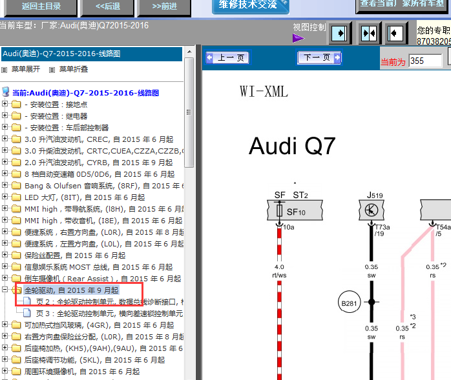Viewport: 451px width, 380px height.
Task: Click the '4.0 rt/ws' wire label
Action: point(279,271)
